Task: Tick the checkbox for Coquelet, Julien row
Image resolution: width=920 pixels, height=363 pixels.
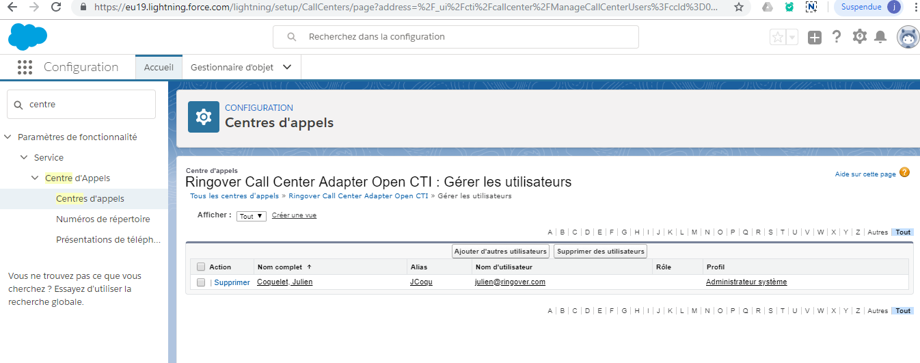Action: 201,282
